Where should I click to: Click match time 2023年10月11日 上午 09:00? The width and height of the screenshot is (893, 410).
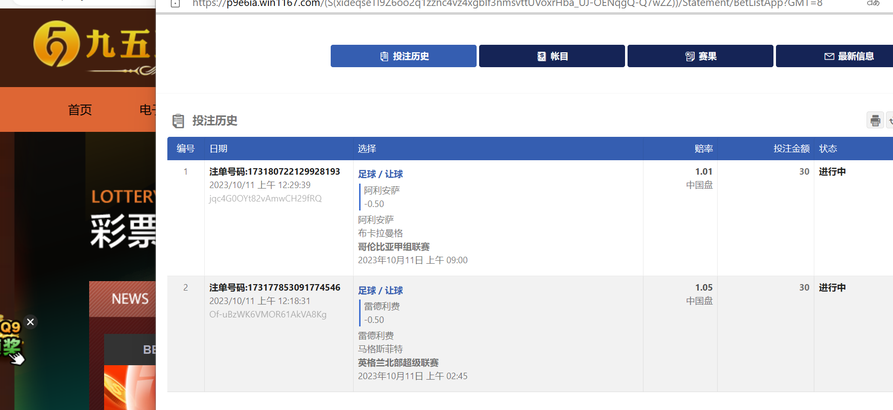pos(413,260)
